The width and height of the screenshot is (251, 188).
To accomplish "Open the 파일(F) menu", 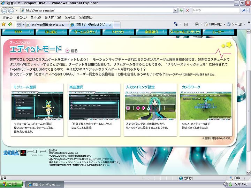I will pos(8,17).
